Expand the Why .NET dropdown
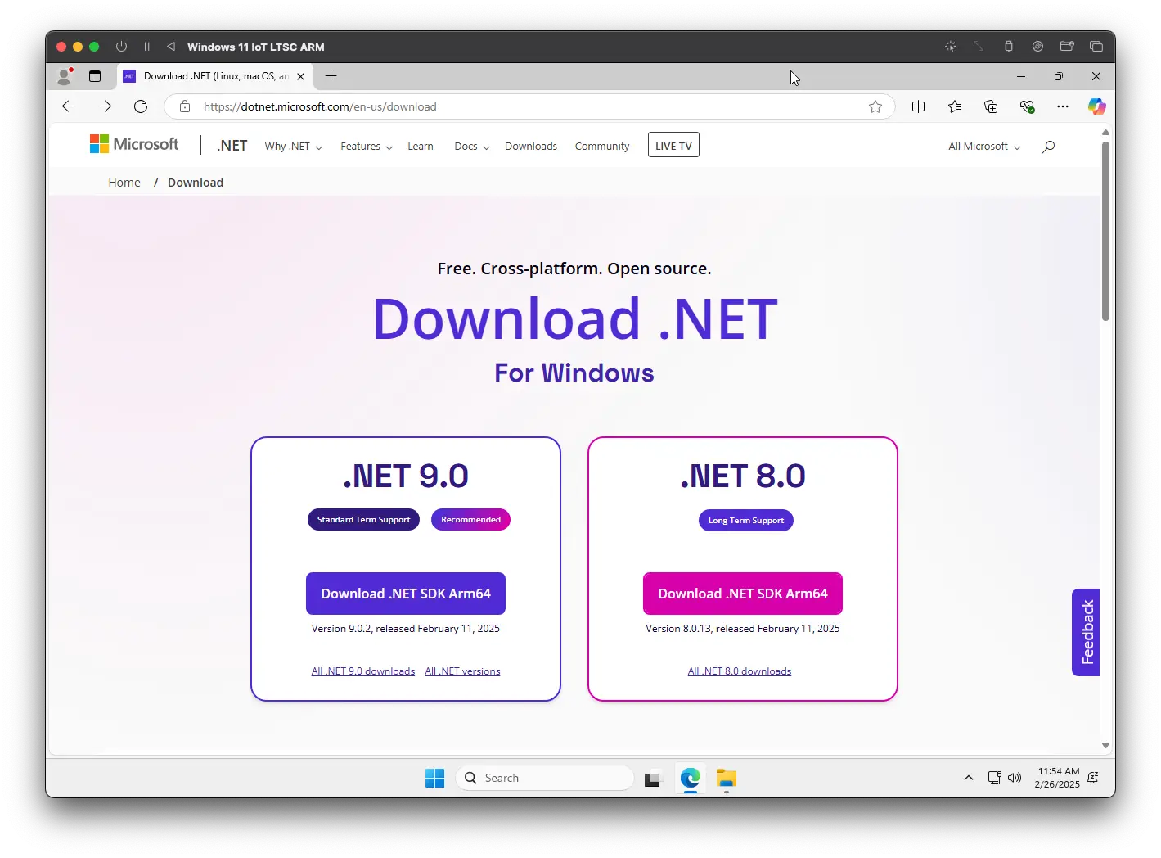1161x858 pixels. [x=293, y=147]
